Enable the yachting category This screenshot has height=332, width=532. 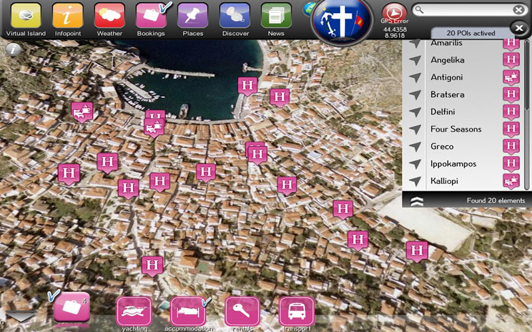[134, 311]
